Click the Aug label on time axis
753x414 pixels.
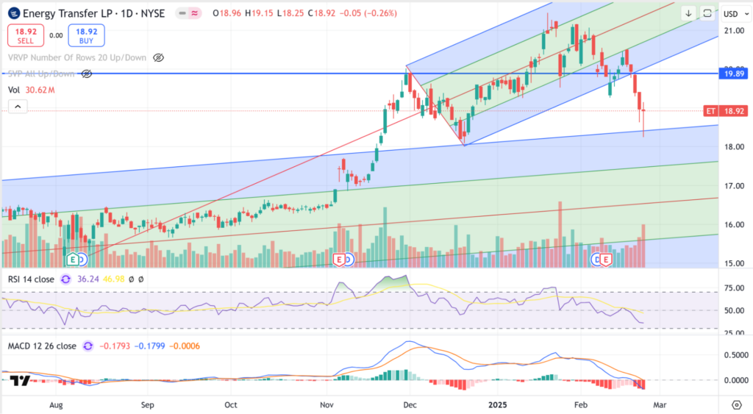pyautogui.click(x=56, y=405)
